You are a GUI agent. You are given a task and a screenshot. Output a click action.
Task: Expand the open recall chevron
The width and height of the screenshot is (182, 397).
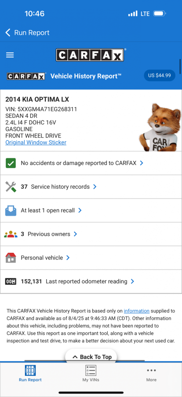[x=80, y=210]
